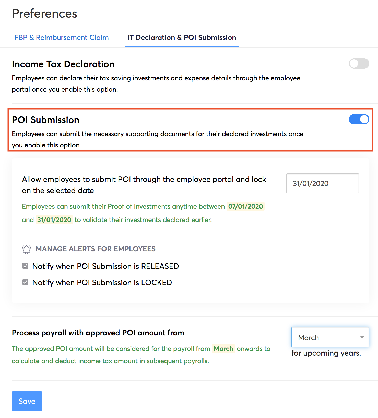Click the highlighted 31/01/2020 date in green text
Screen dimensions: 378x418
point(54,220)
